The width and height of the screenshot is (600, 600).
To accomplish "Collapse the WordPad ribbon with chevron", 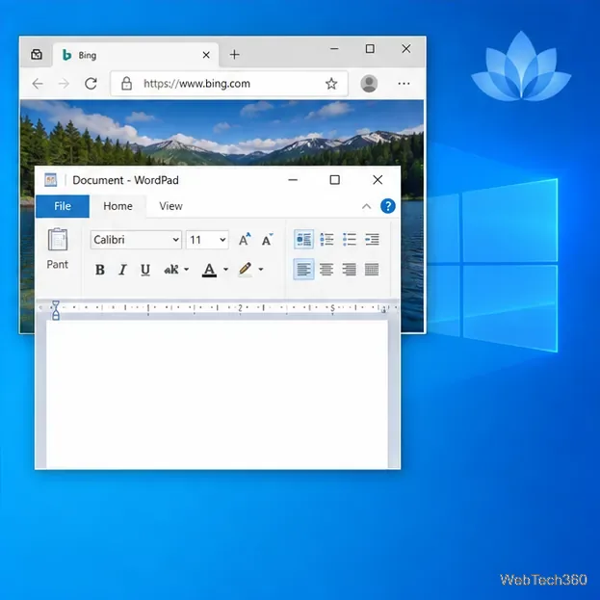I will (x=367, y=207).
